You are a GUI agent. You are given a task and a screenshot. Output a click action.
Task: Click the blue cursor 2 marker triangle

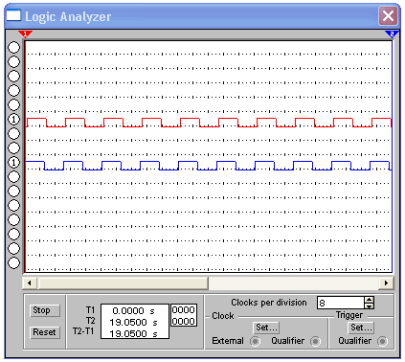[392, 34]
